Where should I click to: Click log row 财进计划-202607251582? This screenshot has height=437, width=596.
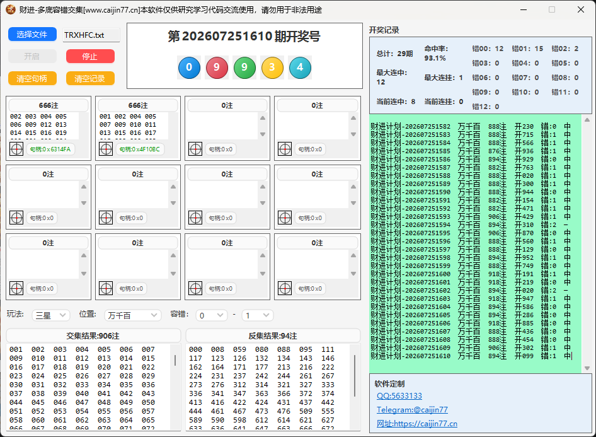471,126
